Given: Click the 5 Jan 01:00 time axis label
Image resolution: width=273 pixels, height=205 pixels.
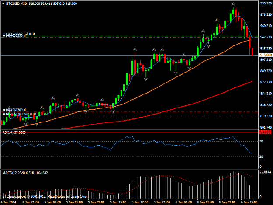Looking at the screenshot, I should click(52, 202).
